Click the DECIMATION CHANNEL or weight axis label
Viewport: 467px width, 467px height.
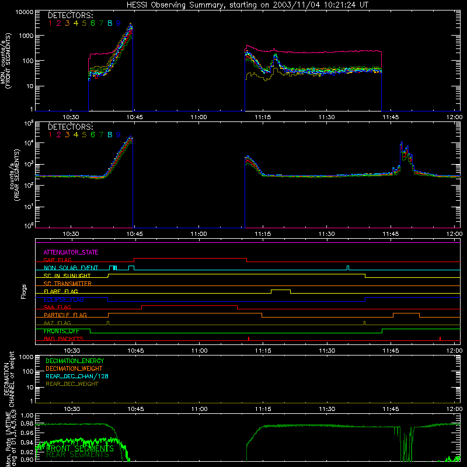coord(8,379)
